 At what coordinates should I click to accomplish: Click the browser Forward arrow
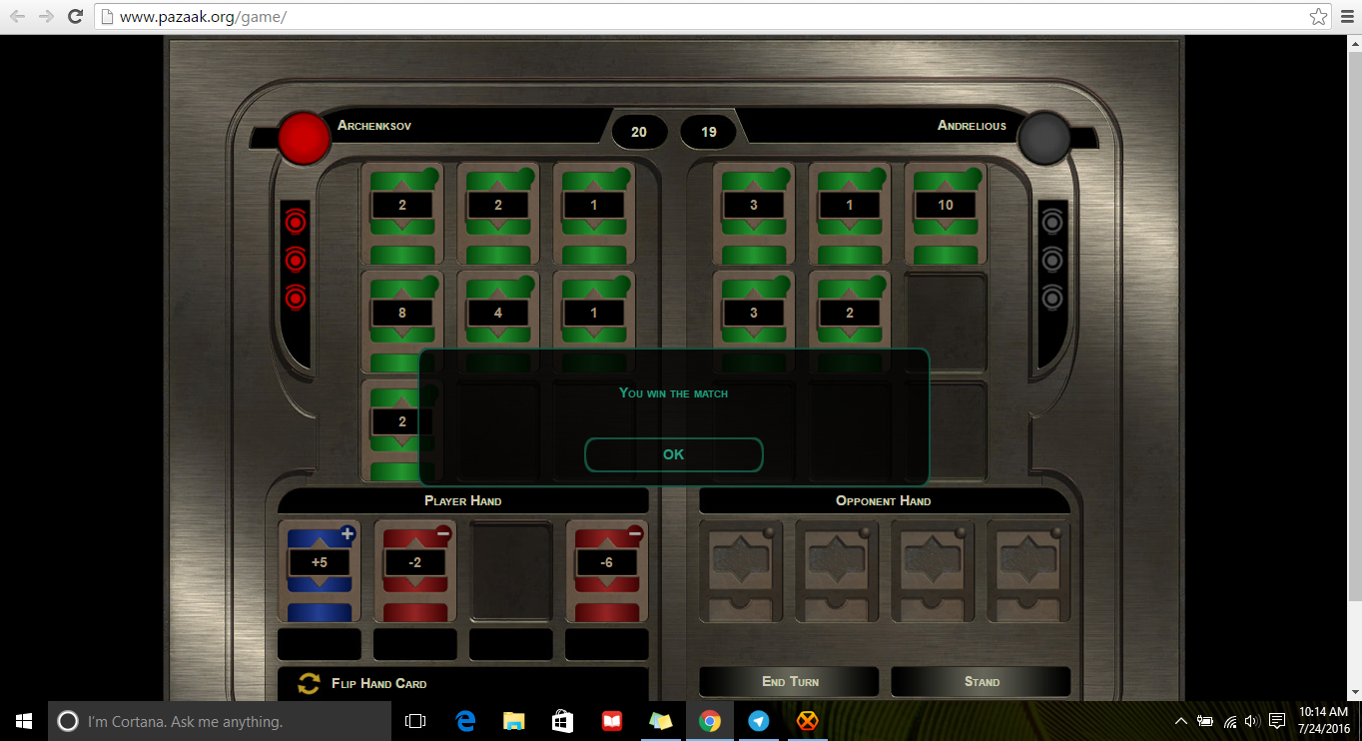46,17
